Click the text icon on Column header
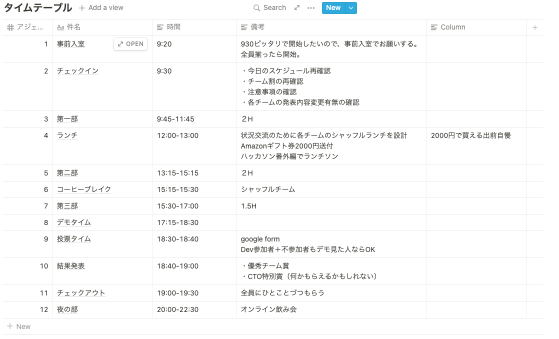 click(x=434, y=27)
